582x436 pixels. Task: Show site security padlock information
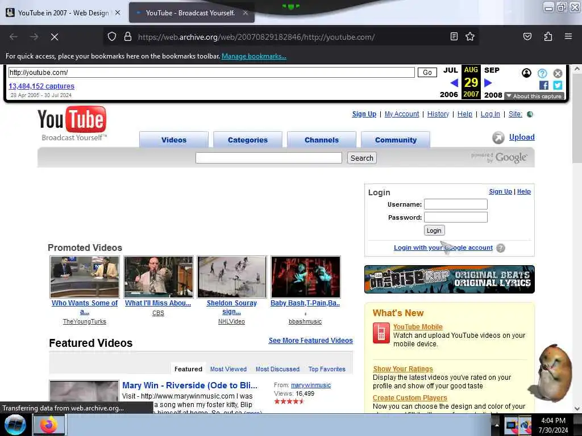(x=128, y=37)
